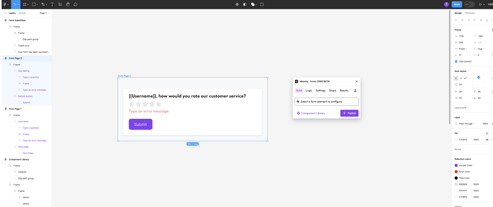Click the Use as mask icon
Image resolution: width=493 pixels, height=207 pixels.
tap(245, 4)
